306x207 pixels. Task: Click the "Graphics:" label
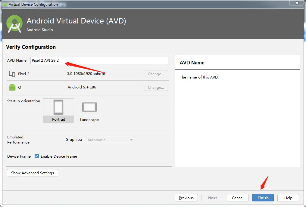coord(74,140)
